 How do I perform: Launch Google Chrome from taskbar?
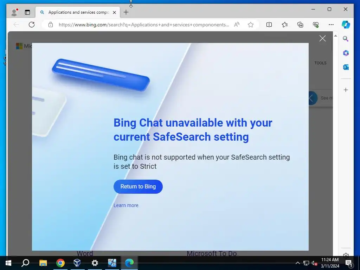60,263
